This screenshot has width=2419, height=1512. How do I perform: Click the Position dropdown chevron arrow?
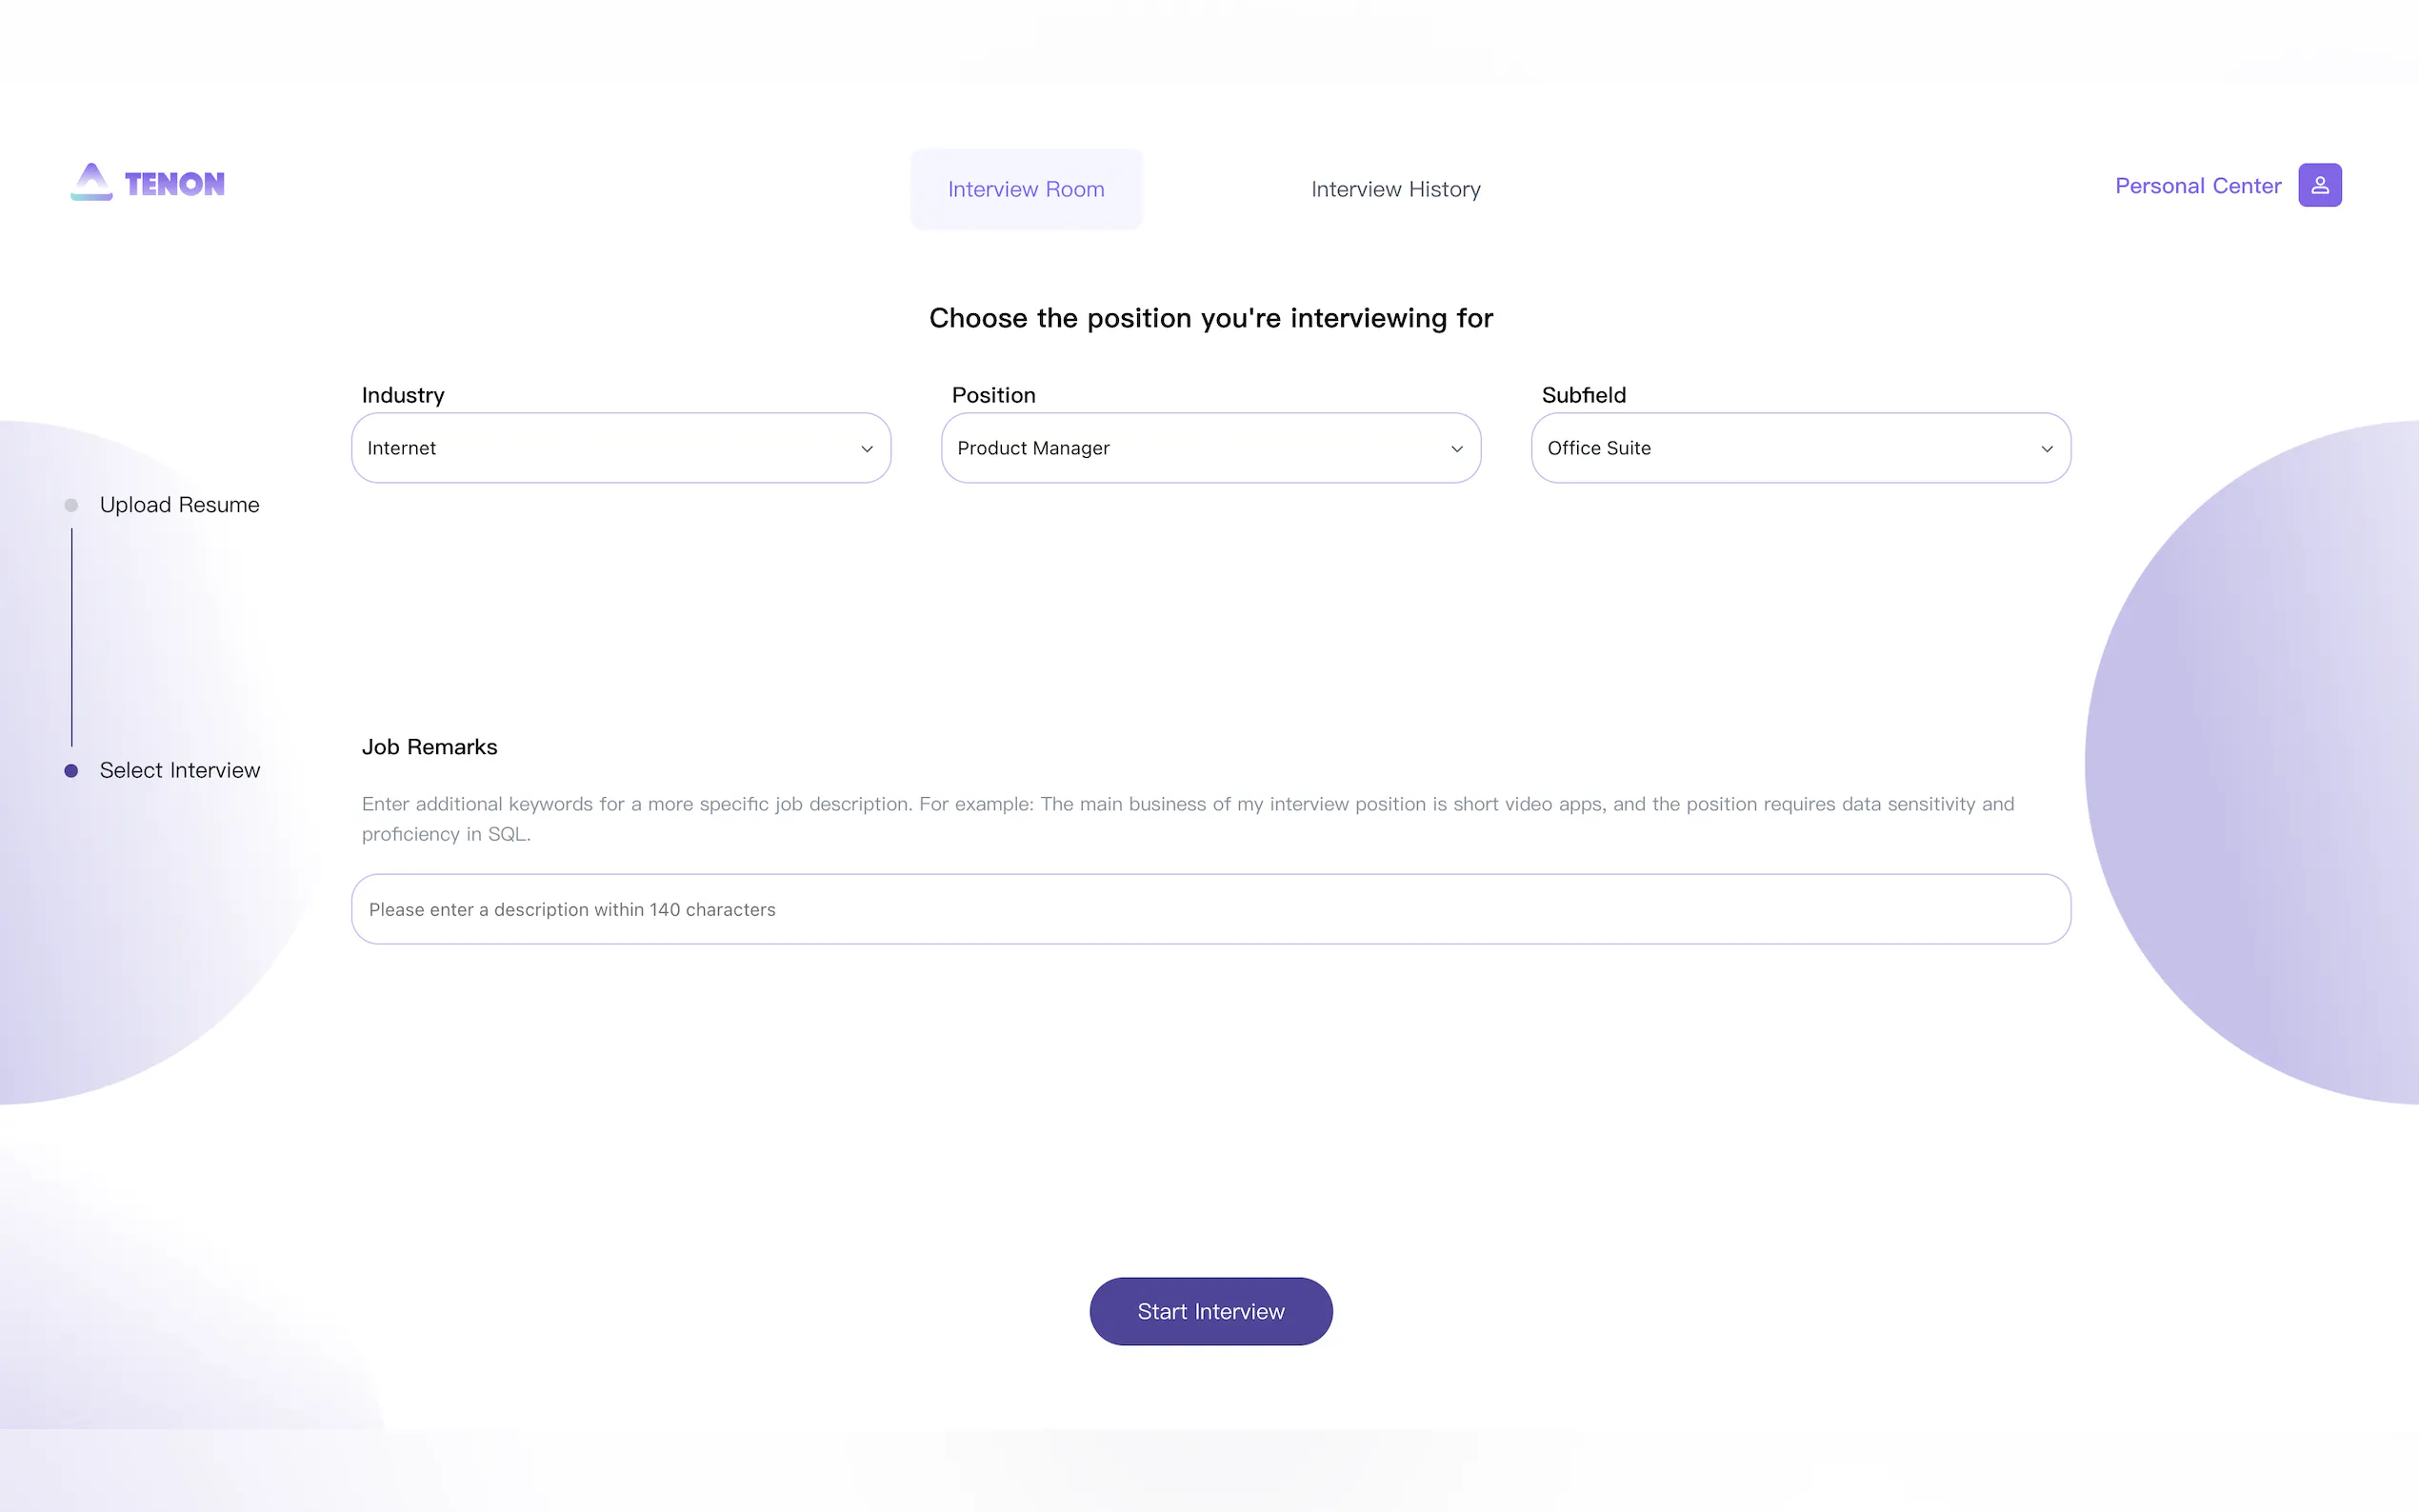point(1457,449)
